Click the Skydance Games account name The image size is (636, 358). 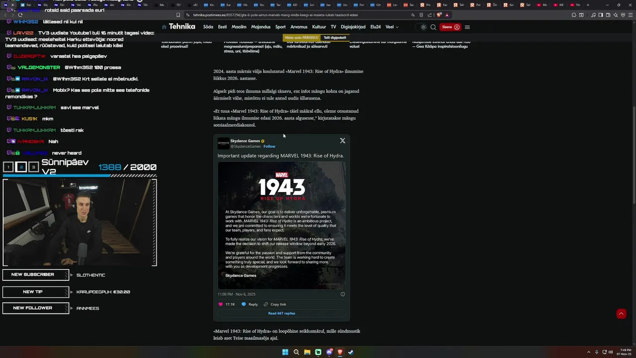coord(245,141)
